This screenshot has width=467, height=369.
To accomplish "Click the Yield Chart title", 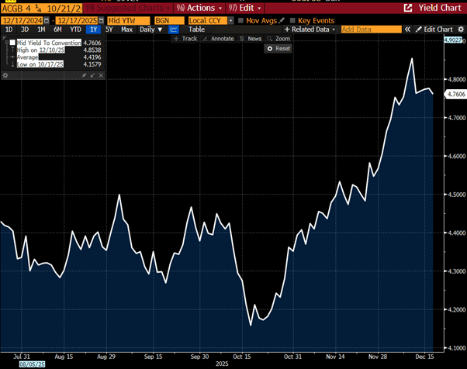I will coord(439,8).
